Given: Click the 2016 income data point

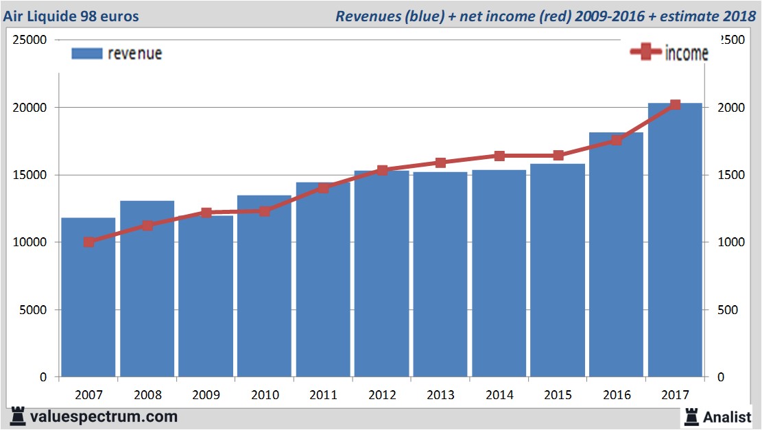Looking at the screenshot, I should pyautogui.click(x=616, y=140).
